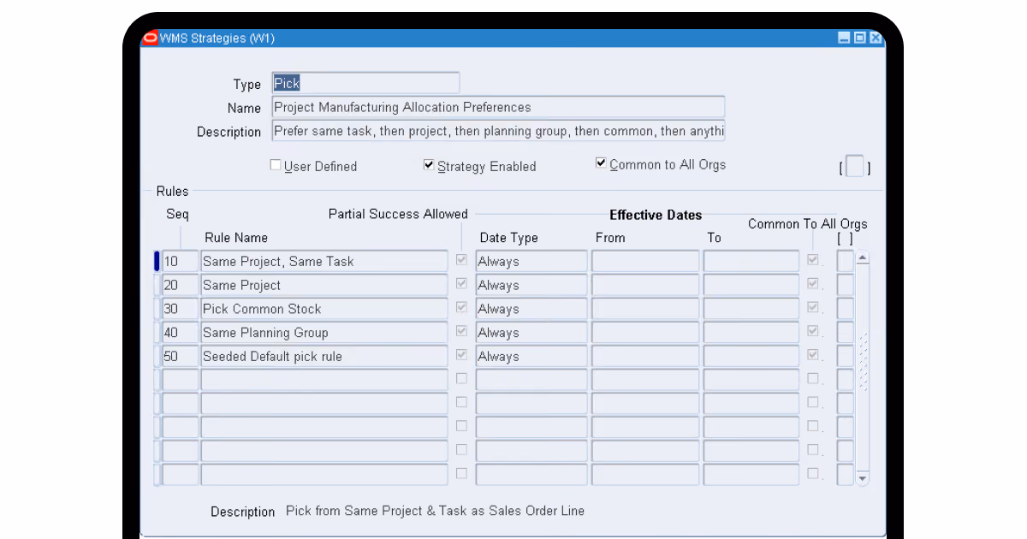
Task: Select the Seq 20 cell
Action: [180, 285]
